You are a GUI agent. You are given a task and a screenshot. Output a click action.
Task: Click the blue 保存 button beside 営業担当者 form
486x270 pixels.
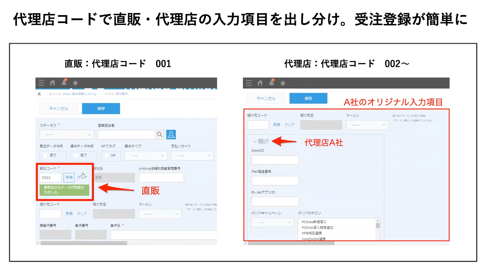[101, 108]
